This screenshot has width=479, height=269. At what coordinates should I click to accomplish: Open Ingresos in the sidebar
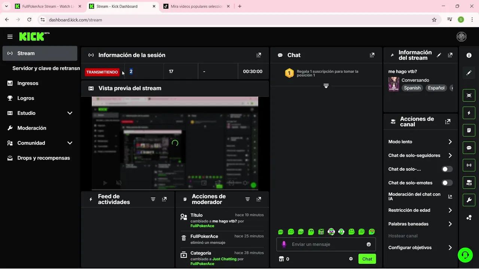pos(40,83)
